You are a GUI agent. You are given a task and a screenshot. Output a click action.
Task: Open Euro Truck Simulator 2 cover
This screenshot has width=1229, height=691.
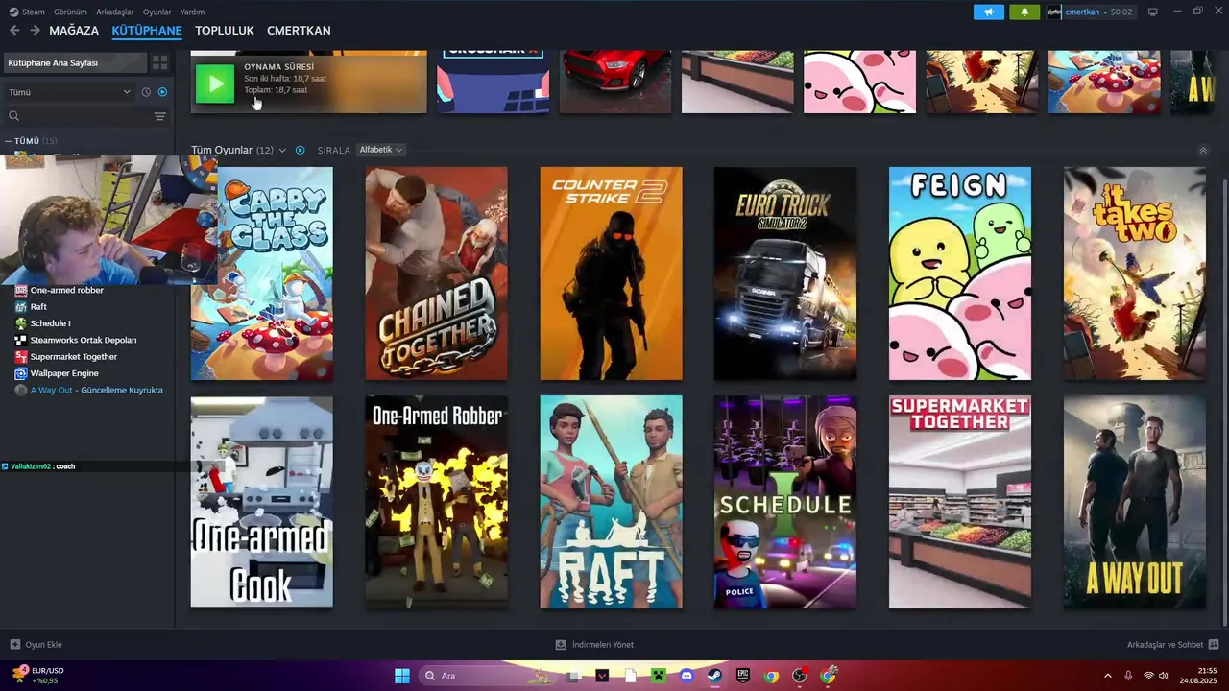(x=785, y=274)
